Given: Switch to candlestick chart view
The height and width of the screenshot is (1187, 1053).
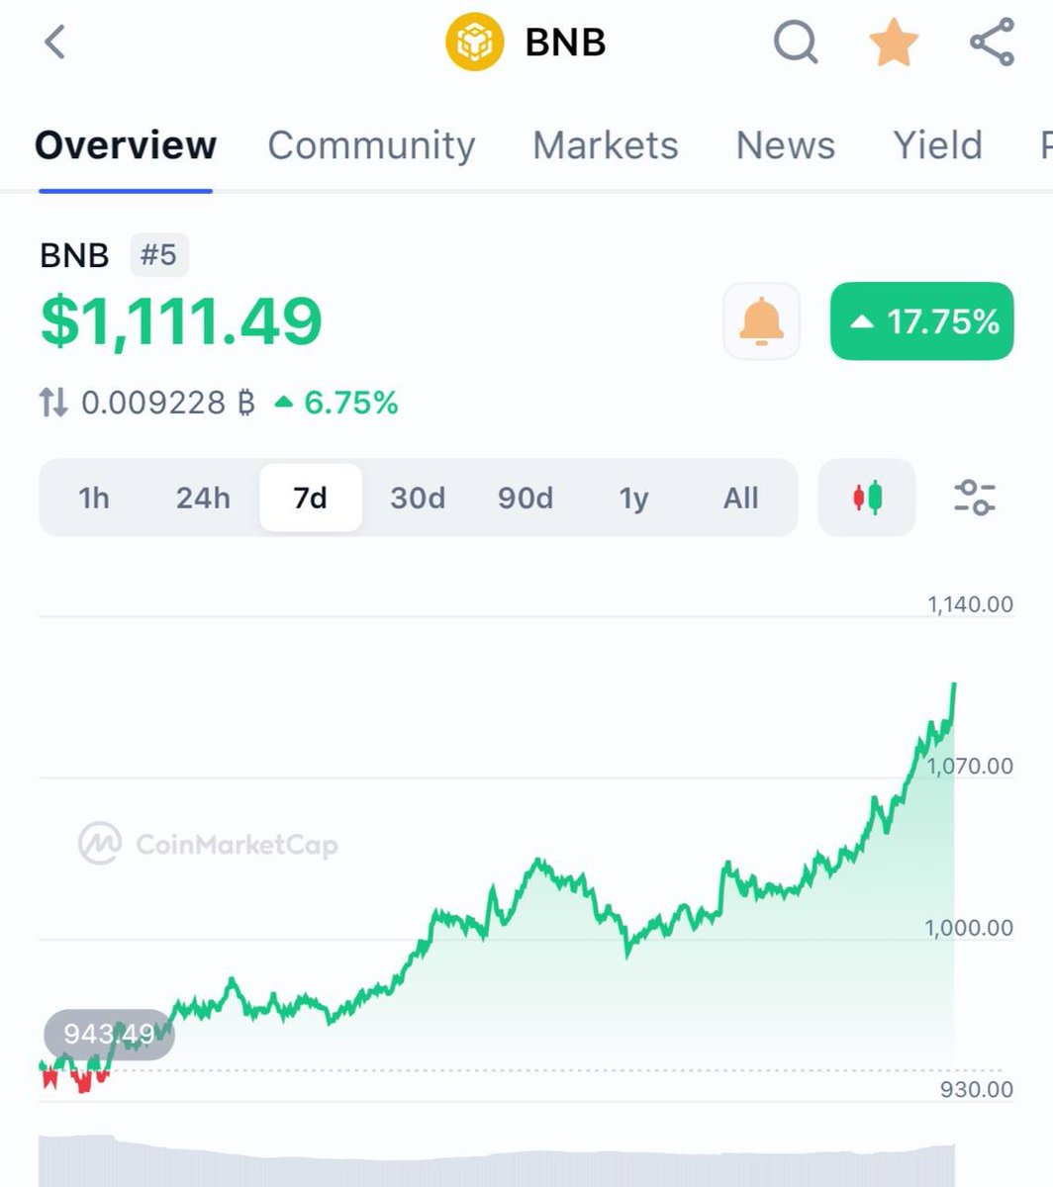Looking at the screenshot, I should point(867,497).
